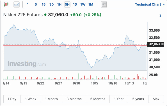Click the 10/5 date label
This screenshot has height=106, width=167.
tap(95, 83)
